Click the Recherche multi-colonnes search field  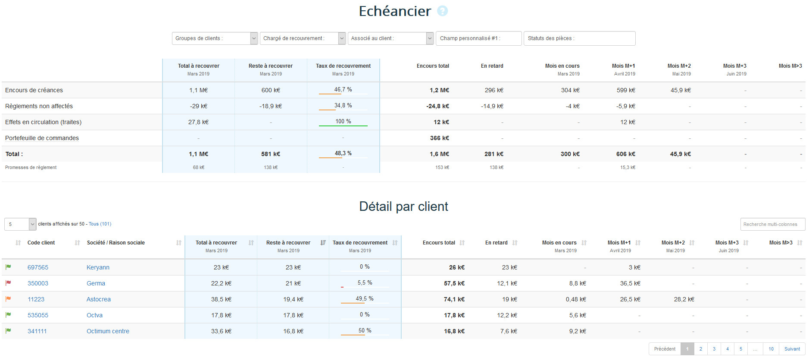click(772, 224)
